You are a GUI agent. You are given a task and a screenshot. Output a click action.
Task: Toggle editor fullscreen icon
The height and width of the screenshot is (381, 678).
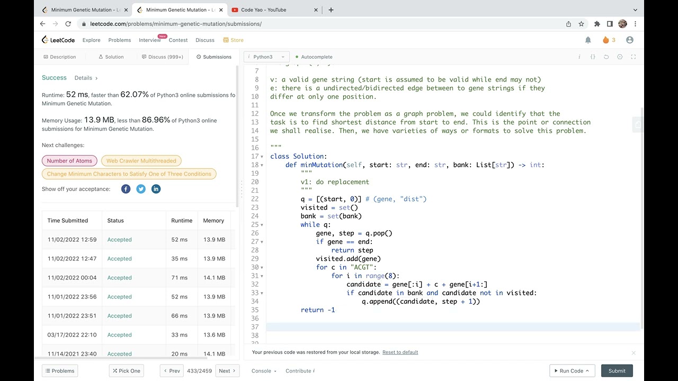(633, 57)
